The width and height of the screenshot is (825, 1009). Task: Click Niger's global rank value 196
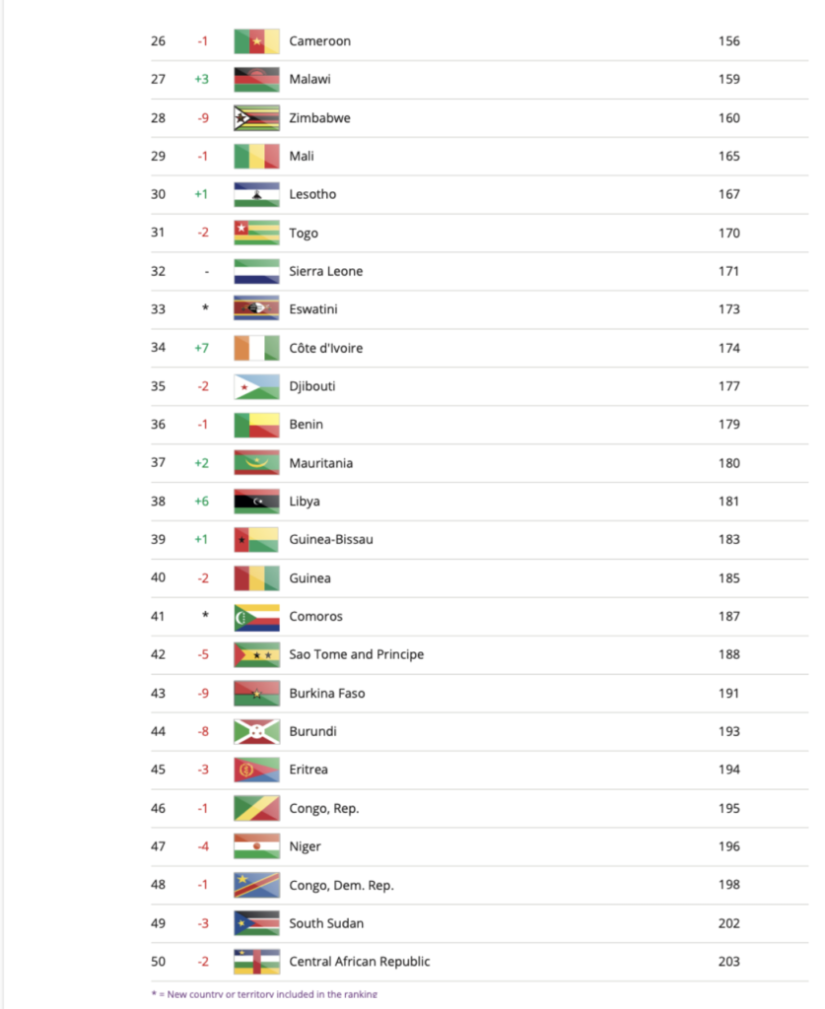pos(728,846)
